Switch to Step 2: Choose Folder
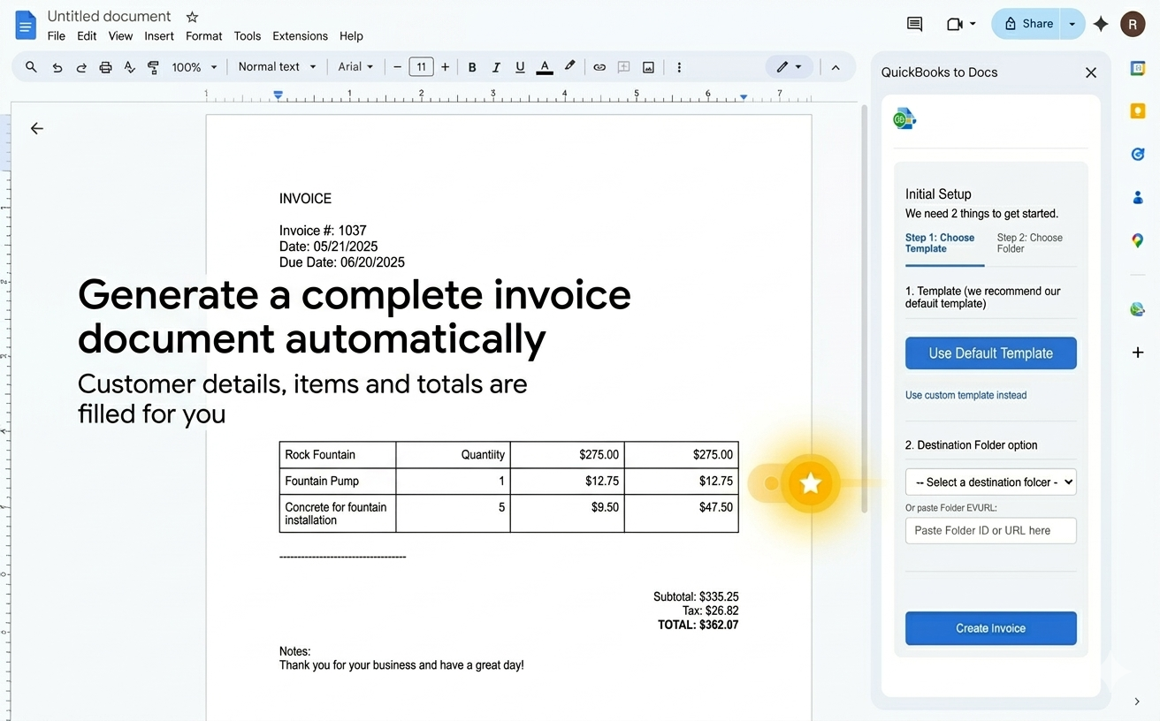Image resolution: width=1160 pixels, height=721 pixels. (x=1032, y=243)
